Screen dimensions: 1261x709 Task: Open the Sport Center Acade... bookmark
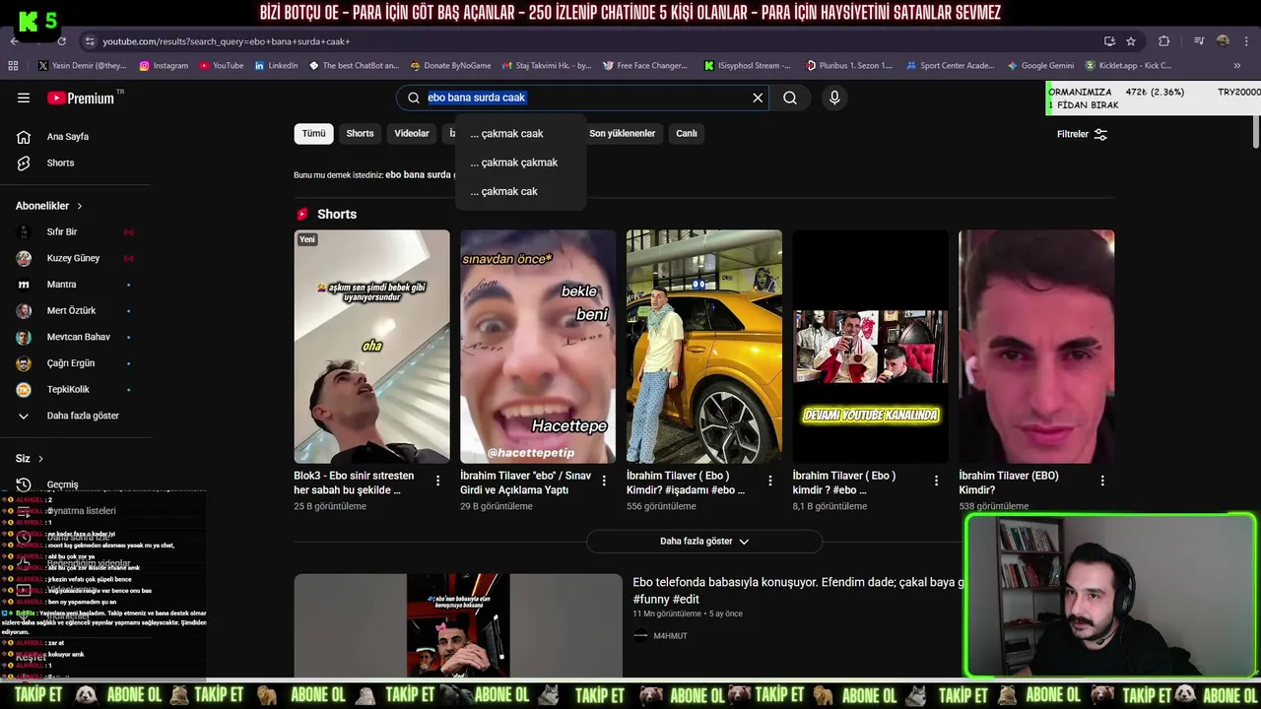pos(949,66)
